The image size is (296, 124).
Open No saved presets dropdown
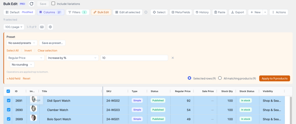tap(22, 43)
